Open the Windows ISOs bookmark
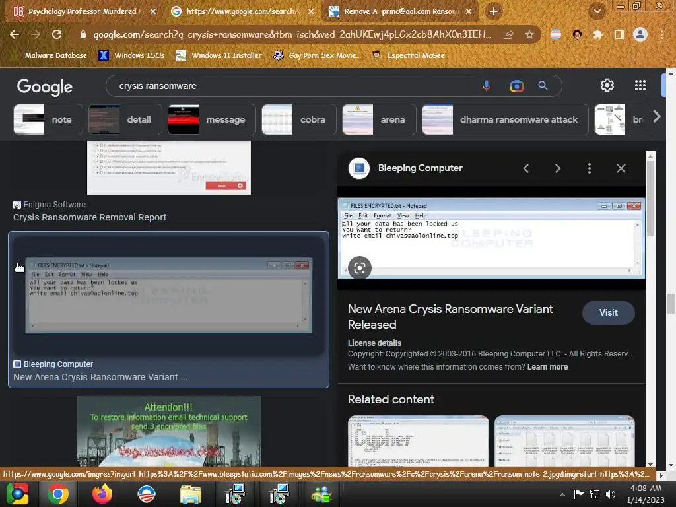 pos(131,55)
